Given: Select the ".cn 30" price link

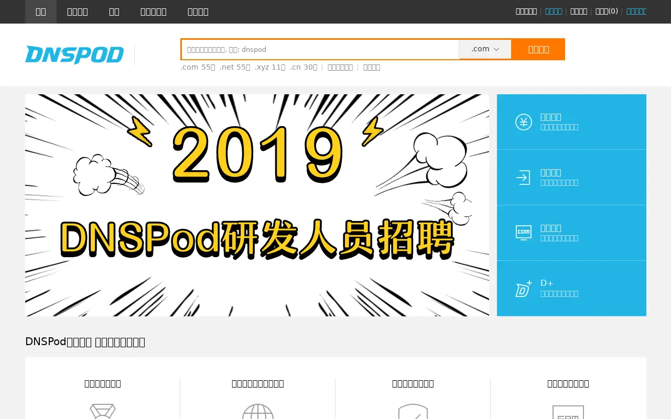Looking at the screenshot, I should pos(304,67).
